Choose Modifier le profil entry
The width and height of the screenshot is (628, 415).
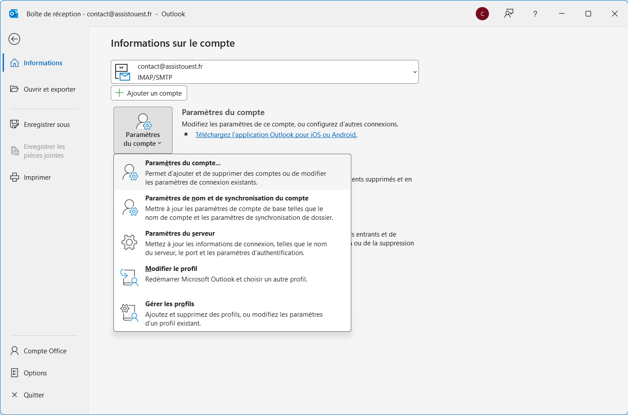point(232,278)
